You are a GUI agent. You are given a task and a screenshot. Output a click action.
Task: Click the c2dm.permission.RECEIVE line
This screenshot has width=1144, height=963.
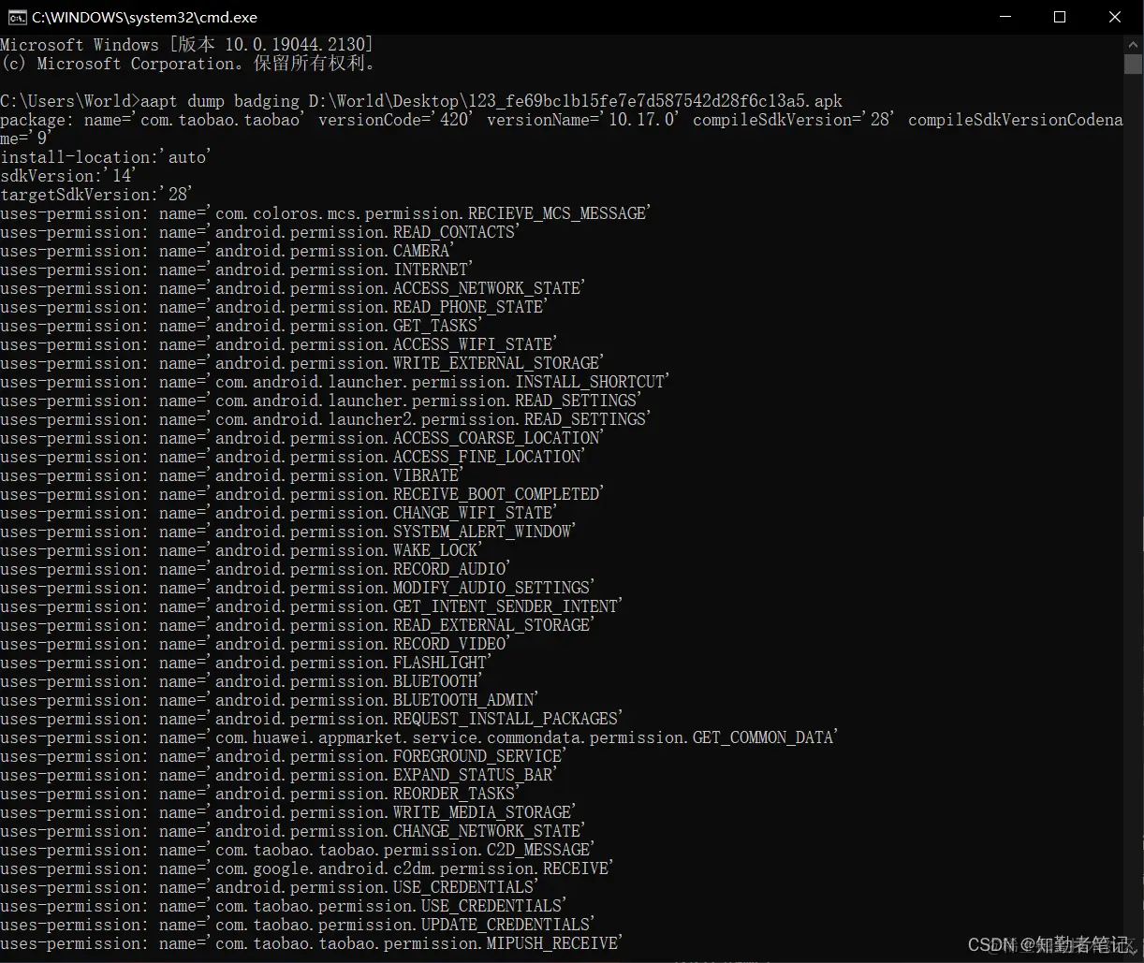coord(306,868)
